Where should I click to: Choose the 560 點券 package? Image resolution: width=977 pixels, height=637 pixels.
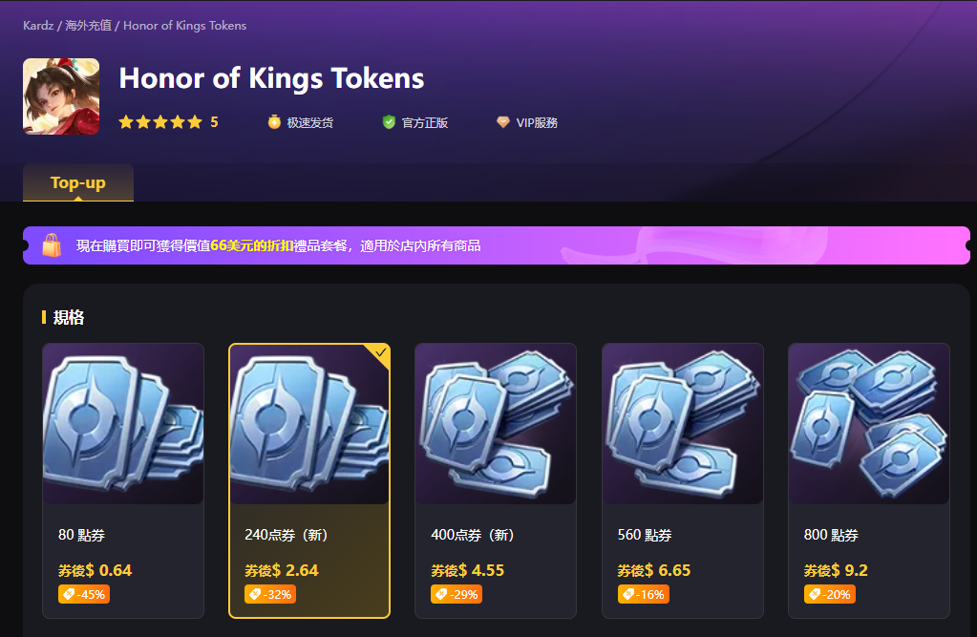pyautogui.click(x=682, y=480)
